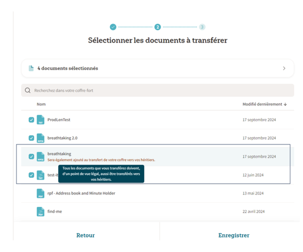Expand the 4 documents sélectionnés chevron
Screen dimensions: 303x252
click(x=284, y=69)
